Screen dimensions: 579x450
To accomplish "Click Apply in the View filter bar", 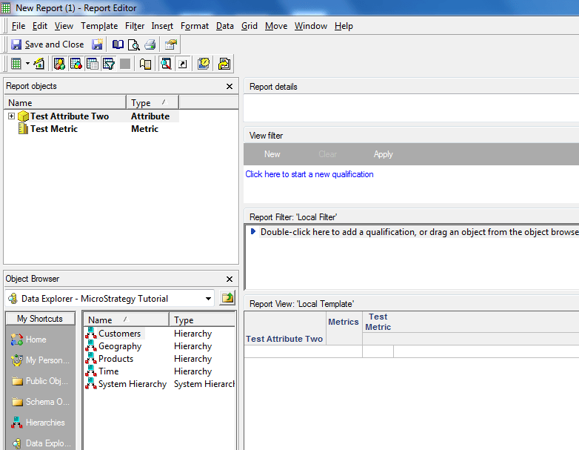I will 383,154.
